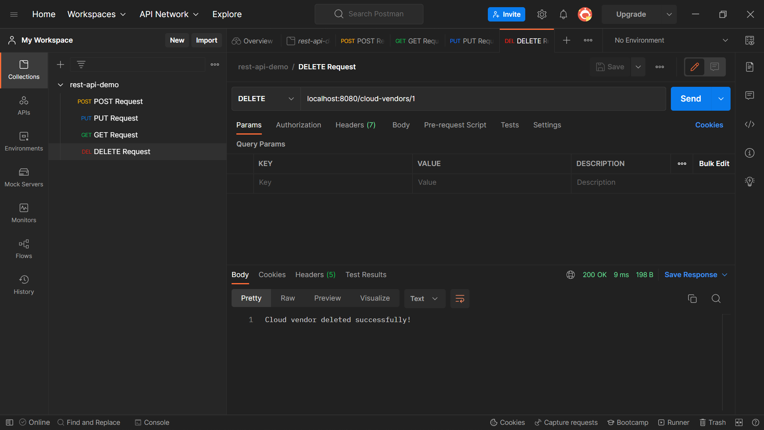Screen dimensions: 764x430
Task: Open the Cookies manager link
Action: point(709,125)
